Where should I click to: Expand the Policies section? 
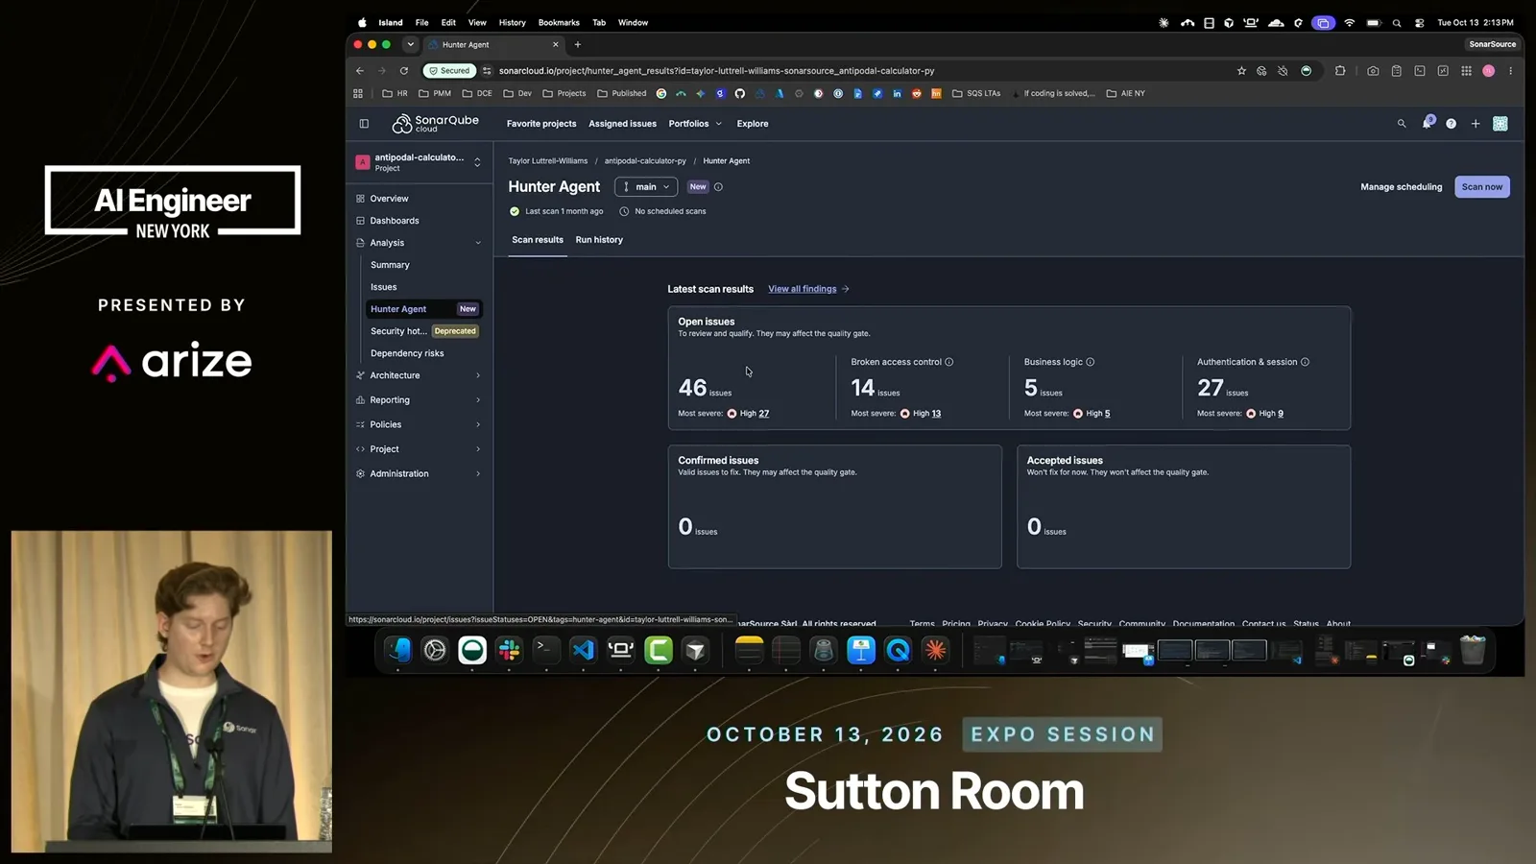pos(419,424)
